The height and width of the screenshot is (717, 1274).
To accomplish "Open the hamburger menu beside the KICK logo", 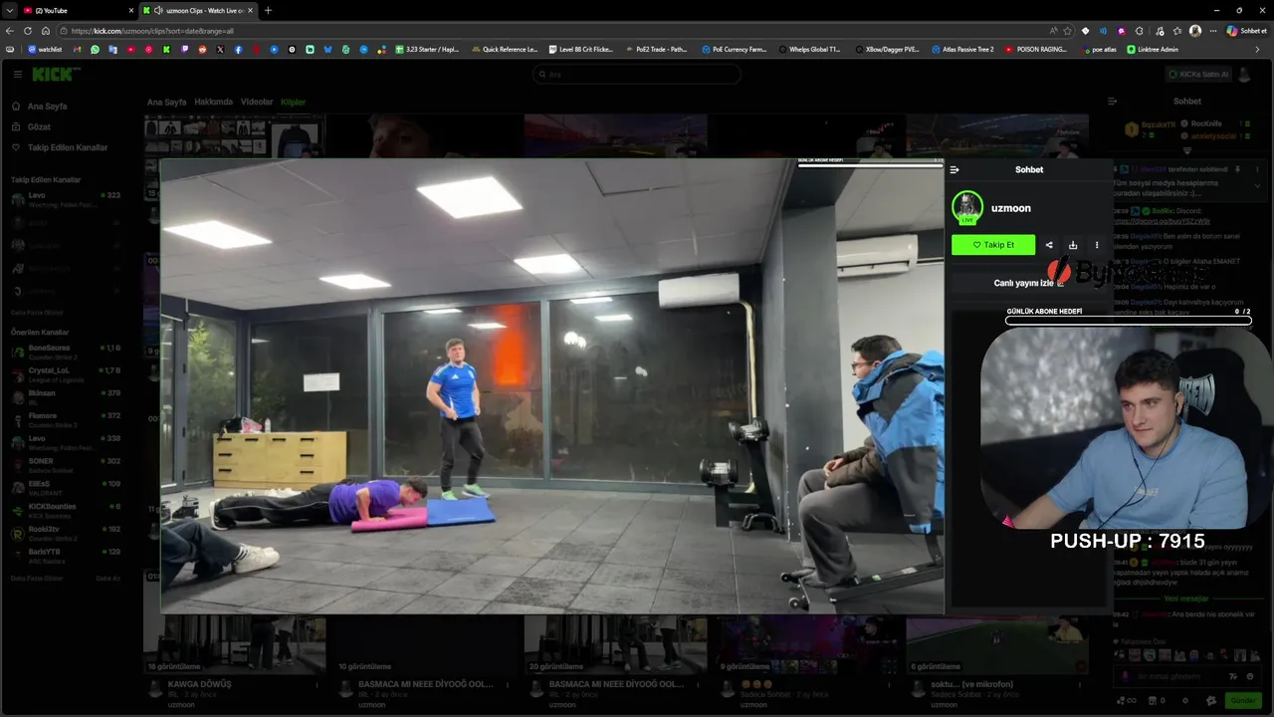I will [17, 75].
